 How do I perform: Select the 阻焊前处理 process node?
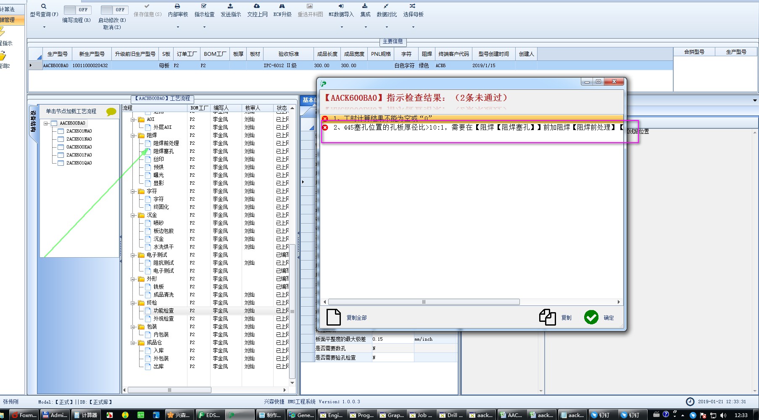tap(166, 143)
